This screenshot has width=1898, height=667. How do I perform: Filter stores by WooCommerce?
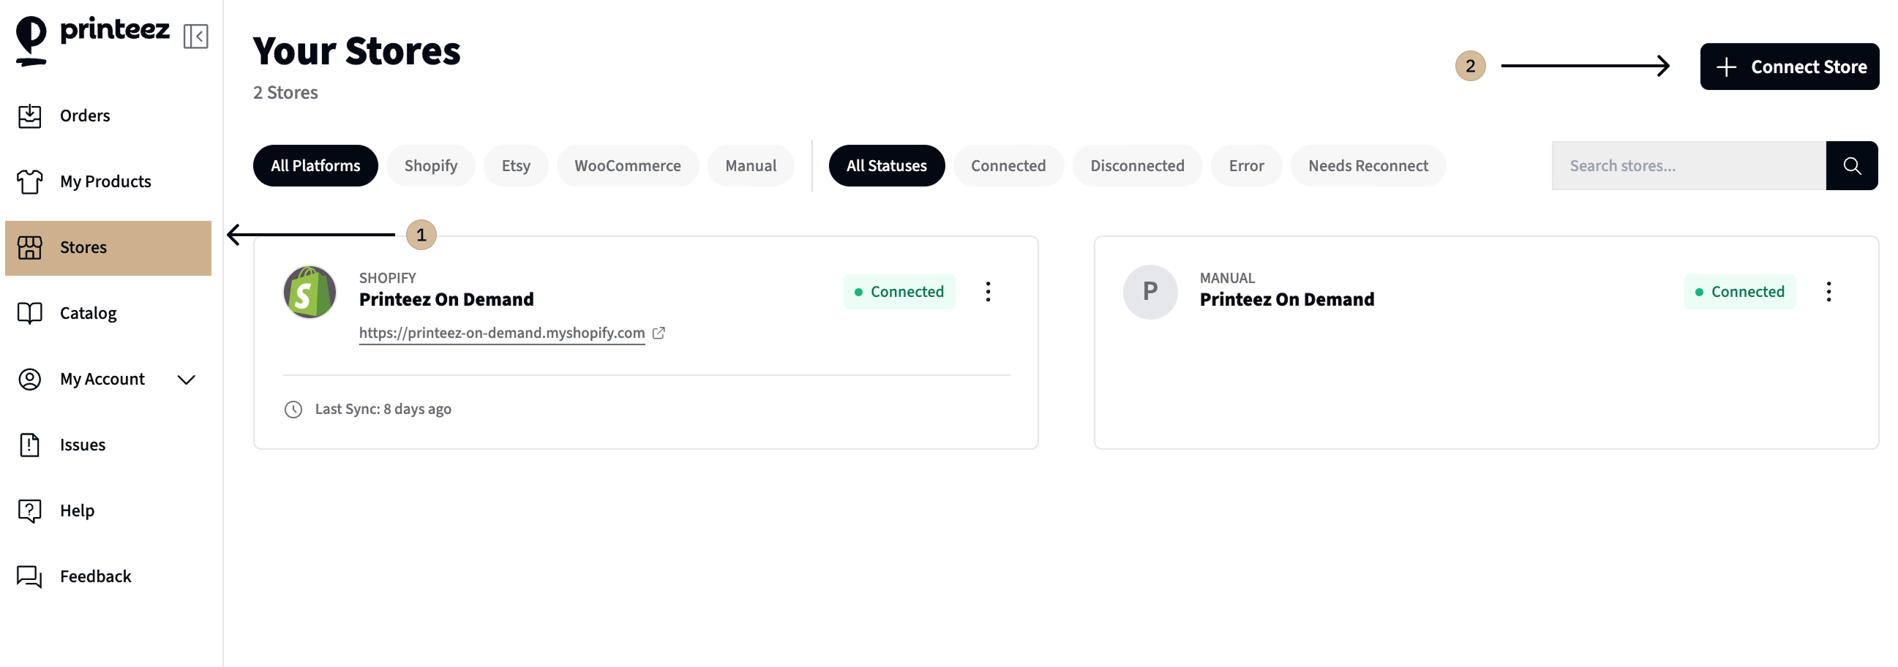pyautogui.click(x=627, y=165)
